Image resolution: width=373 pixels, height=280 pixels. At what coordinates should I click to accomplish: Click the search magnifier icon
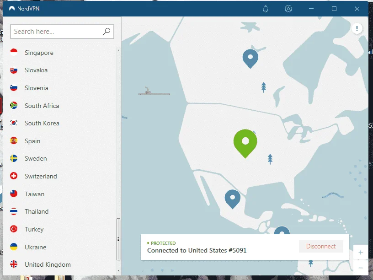(107, 32)
